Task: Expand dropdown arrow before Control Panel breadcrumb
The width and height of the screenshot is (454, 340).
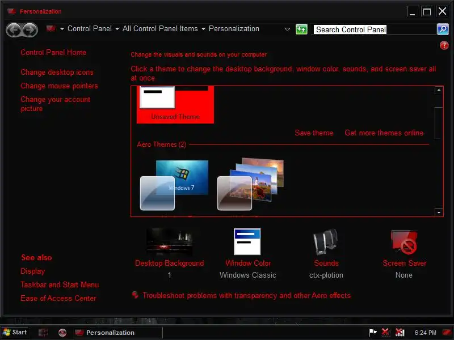Action: pyautogui.click(x=62, y=29)
